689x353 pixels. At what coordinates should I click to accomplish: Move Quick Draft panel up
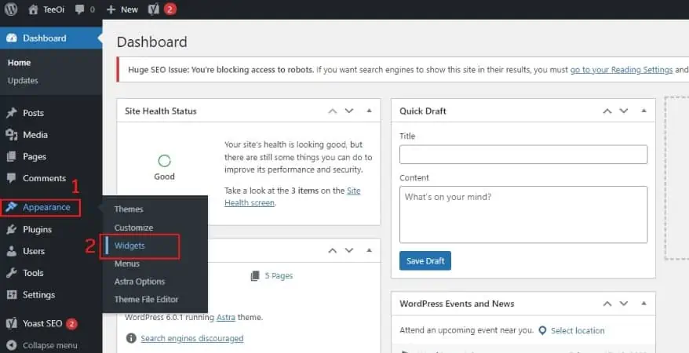point(607,111)
